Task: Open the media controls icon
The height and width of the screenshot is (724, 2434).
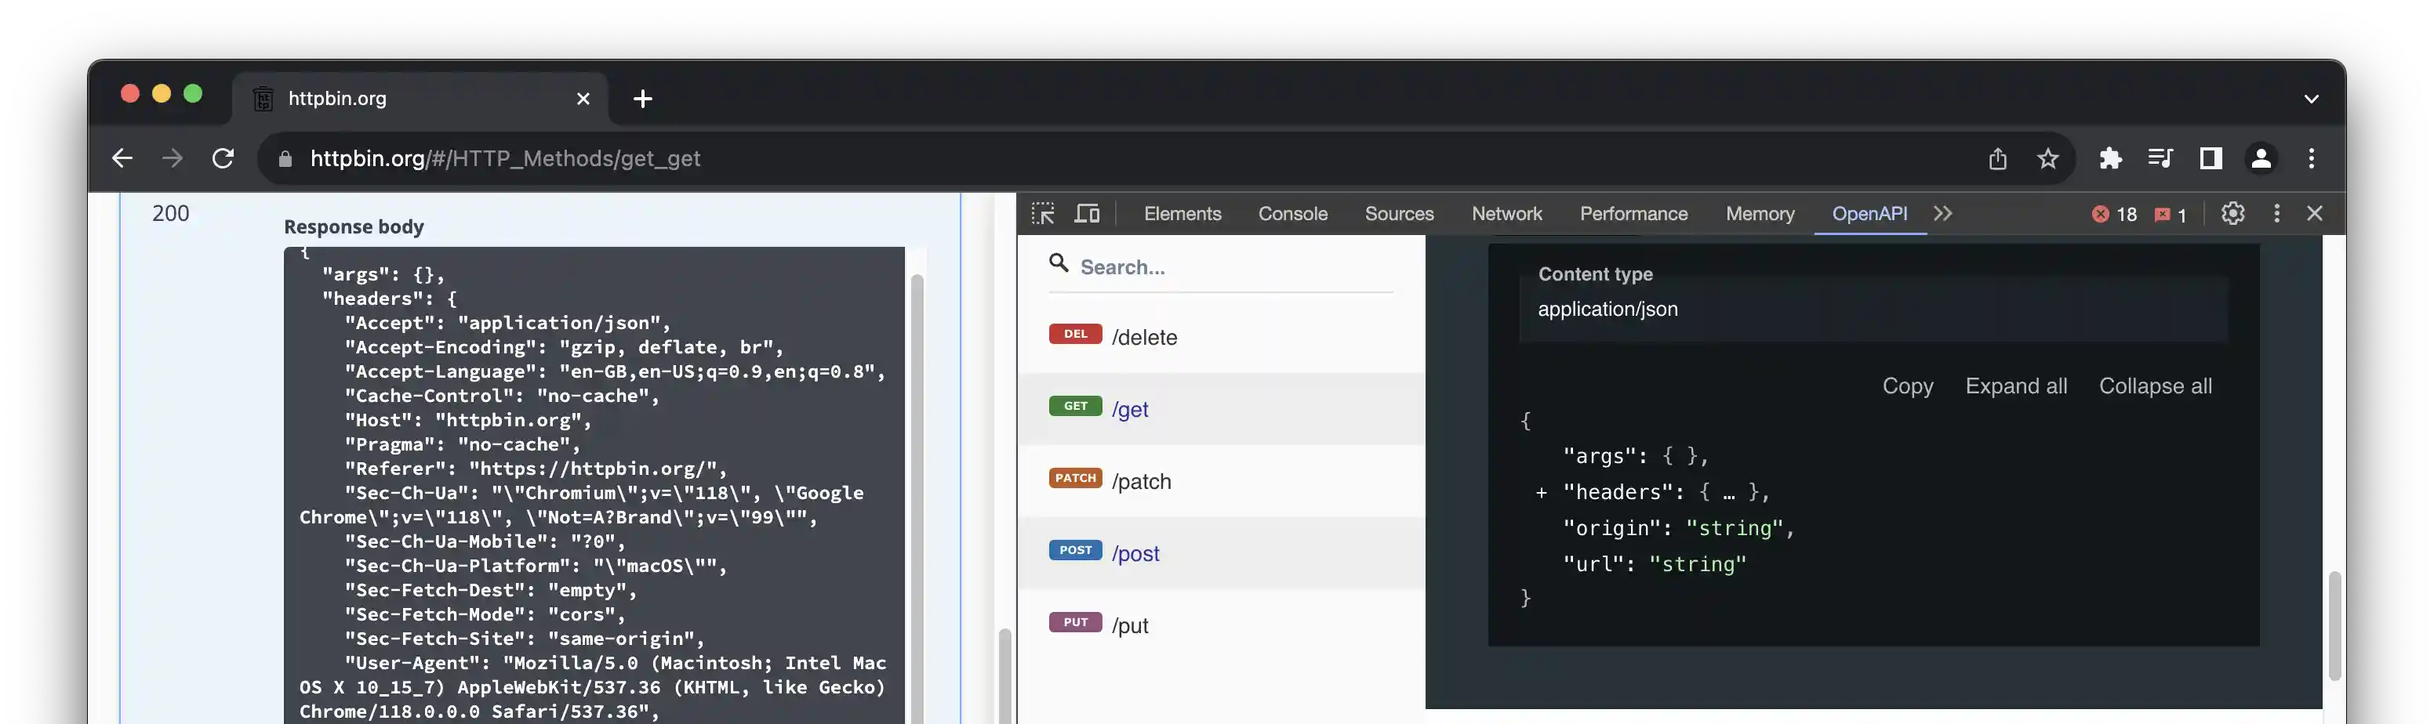Action: 2161,158
